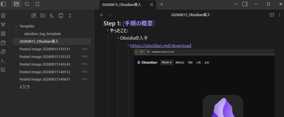Screen dimensions: 284x117
Task: Open Pasted image 20260815135531
Action: click(x=52, y=49)
